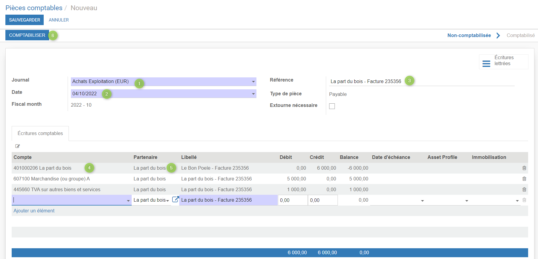Focus the Débit field in new line

[x=293, y=200]
